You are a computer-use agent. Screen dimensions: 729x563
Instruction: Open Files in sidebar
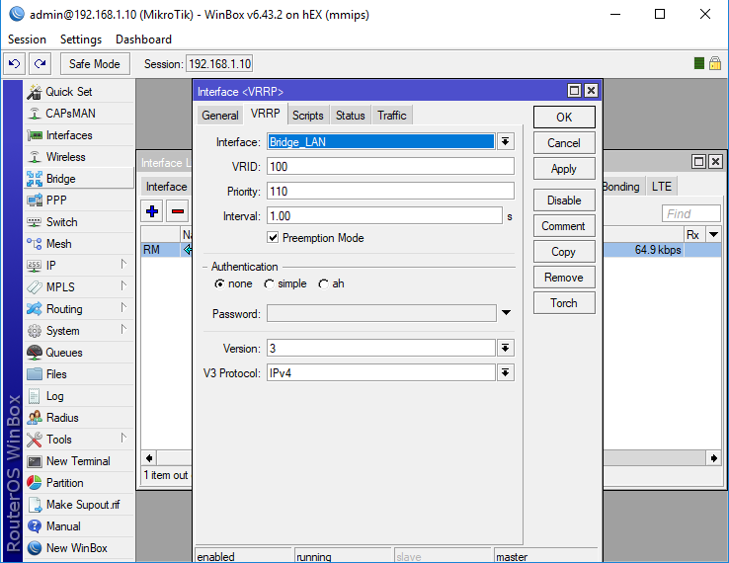(x=79, y=374)
